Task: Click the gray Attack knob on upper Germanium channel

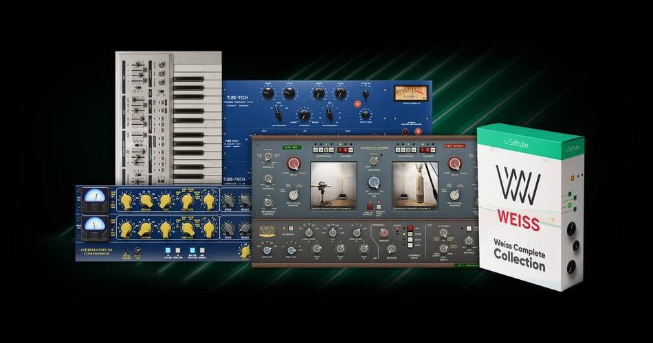Action: coord(228,201)
